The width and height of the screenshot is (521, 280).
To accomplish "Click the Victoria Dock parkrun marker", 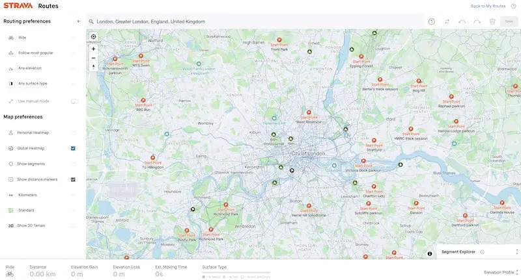I will 363,161.
